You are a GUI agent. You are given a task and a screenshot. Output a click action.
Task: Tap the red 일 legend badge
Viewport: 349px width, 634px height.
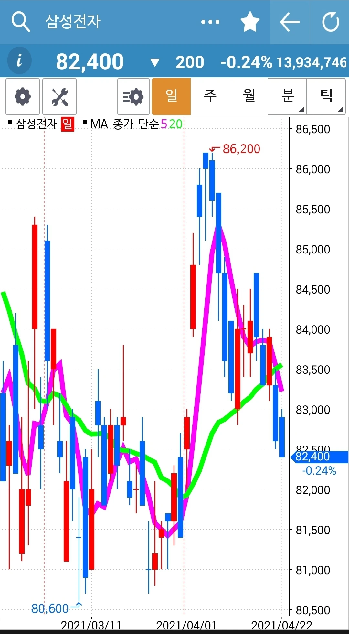click(x=68, y=124)
